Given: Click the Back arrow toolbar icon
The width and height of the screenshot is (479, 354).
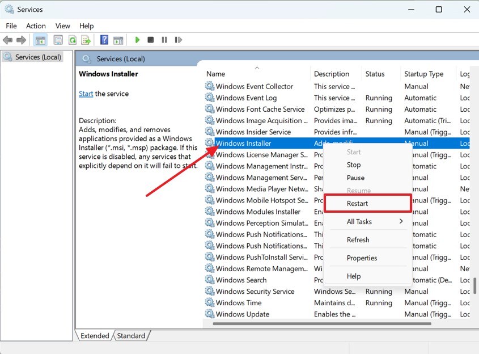Looking at the screenshot, I should 7,40.
